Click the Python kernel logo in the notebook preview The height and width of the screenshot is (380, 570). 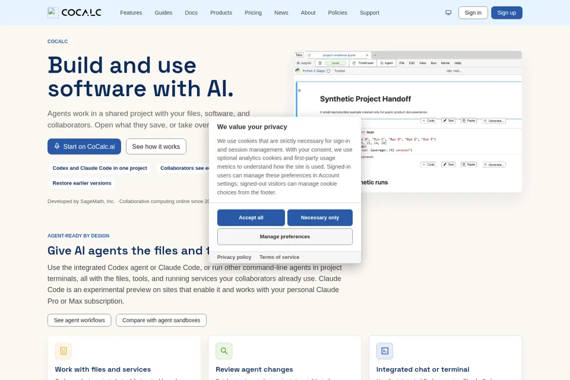(297, 71)
